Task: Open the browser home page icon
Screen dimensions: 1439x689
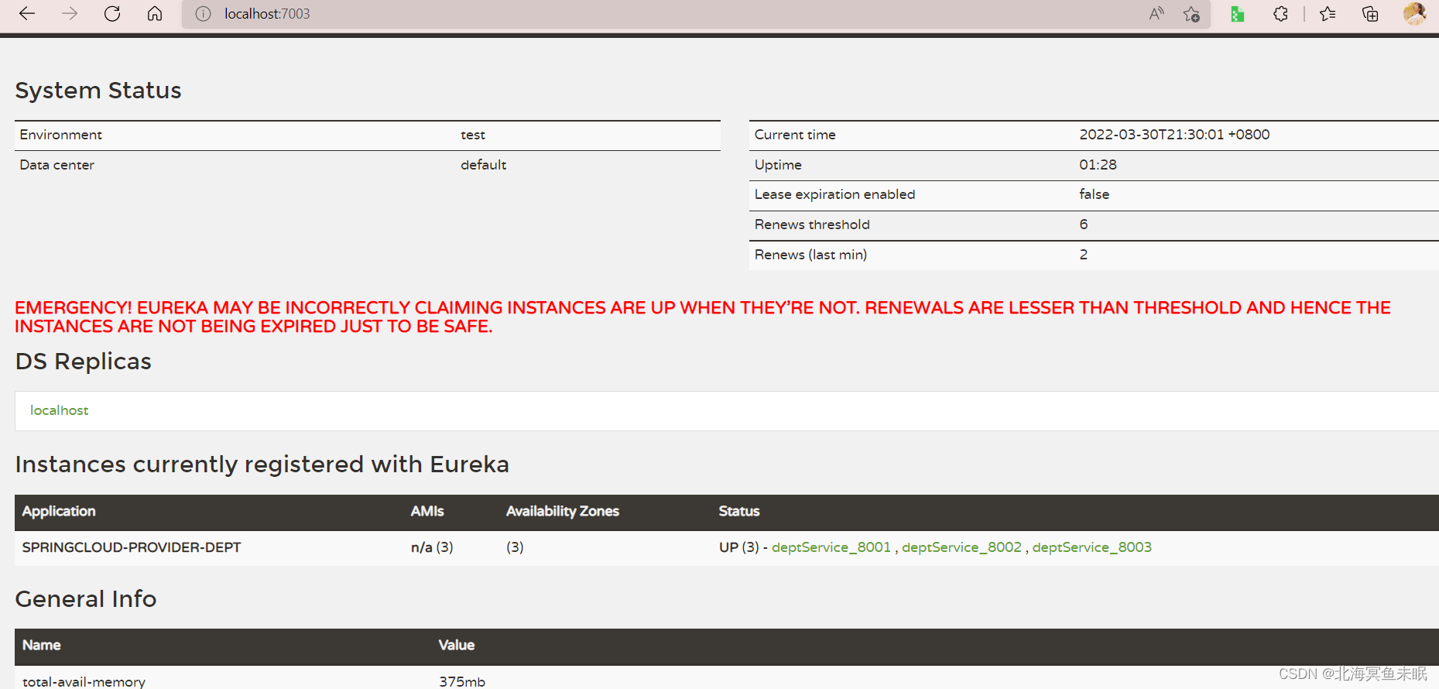Action: click(155, 14)
